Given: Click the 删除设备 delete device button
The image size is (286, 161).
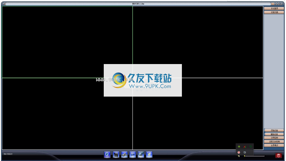Looking at the screenshot, I should pos(274,134).
